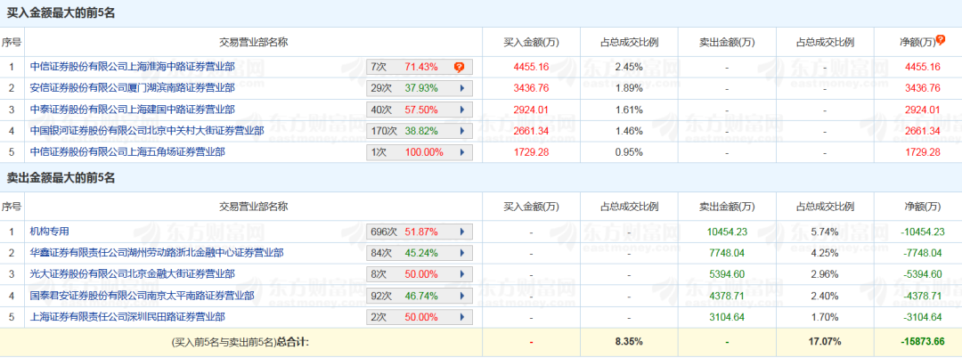Screen dimensions: 962x358
Task: Click arrow icon in 92次 46.74% badge
Action: pos(461,296)
